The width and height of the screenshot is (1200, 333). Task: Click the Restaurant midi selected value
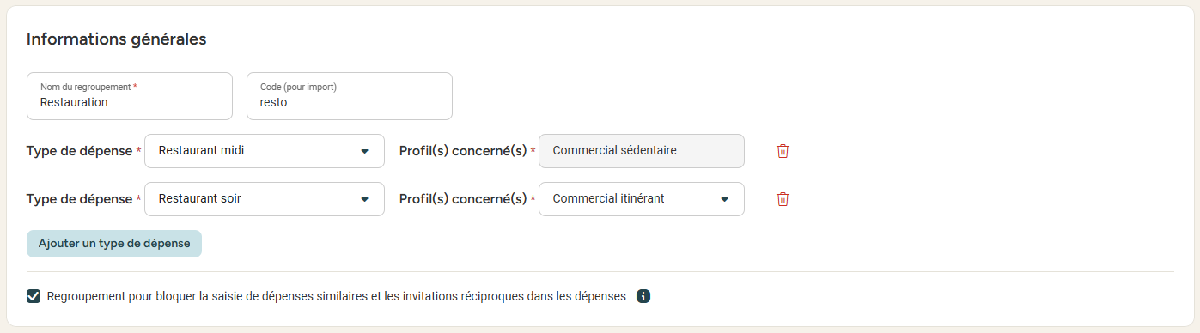[202, 150]
